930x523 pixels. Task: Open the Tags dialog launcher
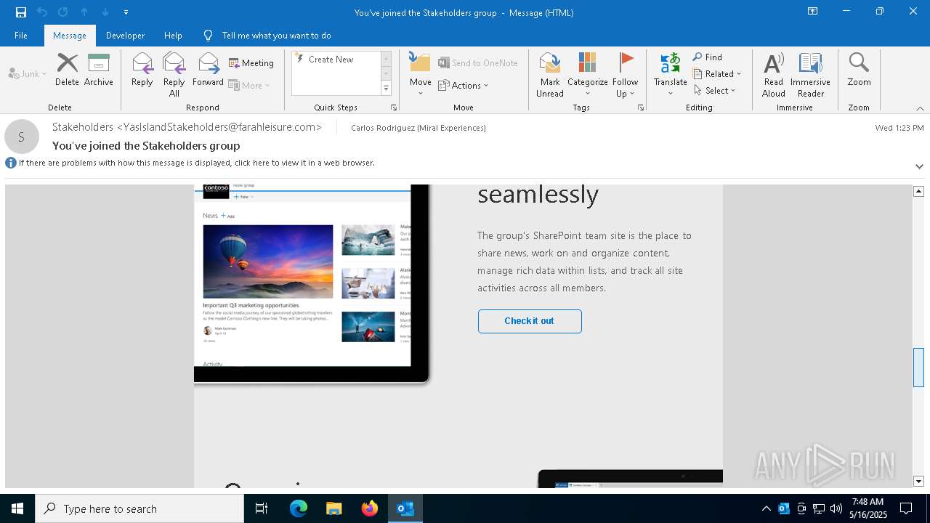(x=641, y=108)
